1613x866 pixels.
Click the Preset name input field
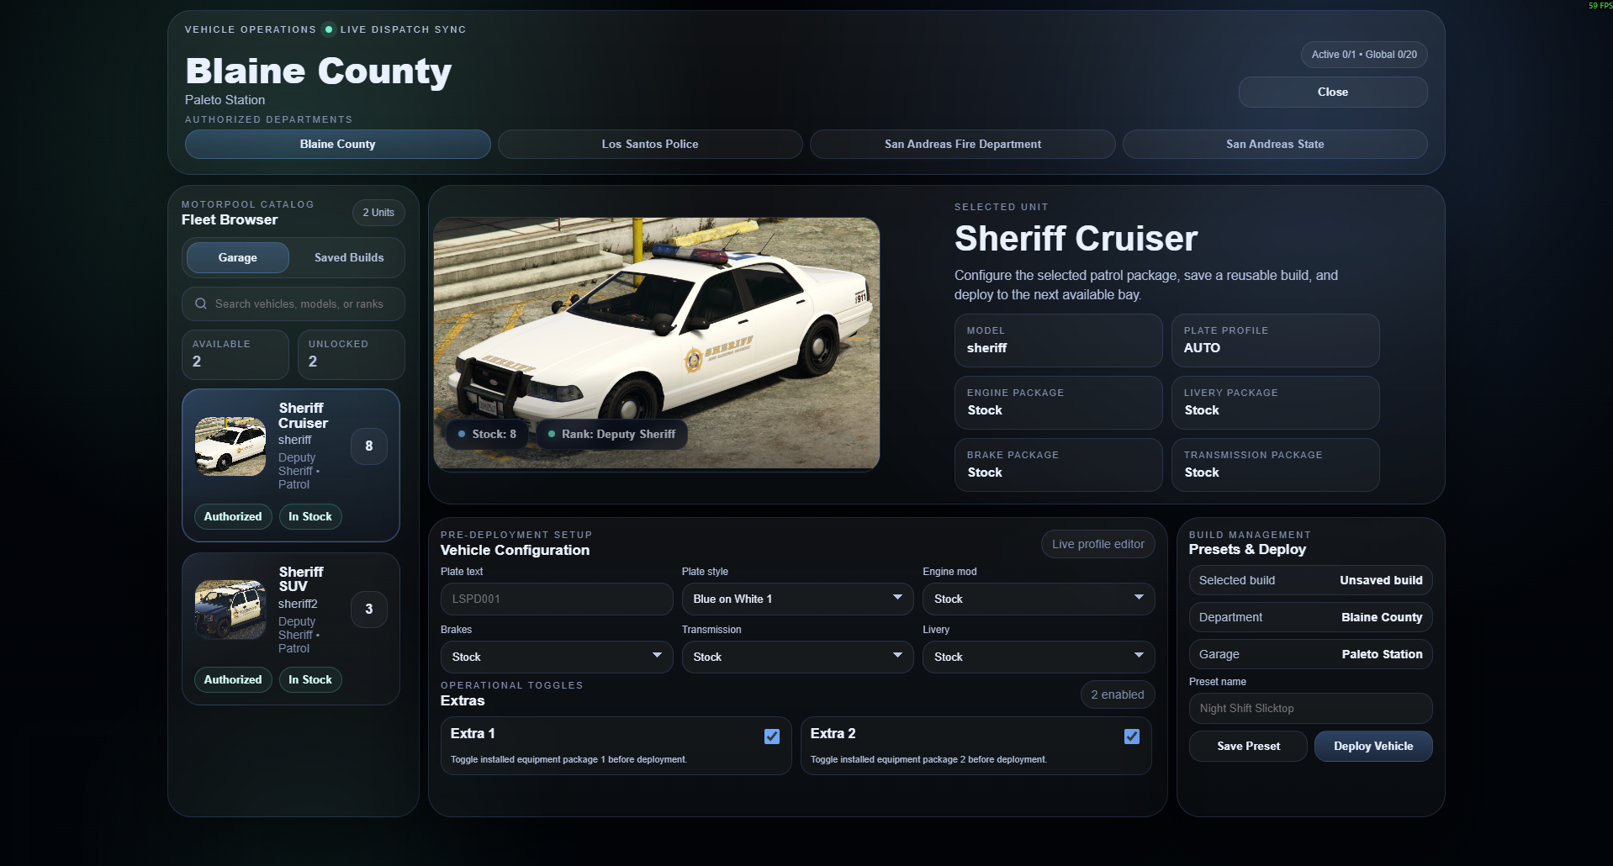(x=1309, y=708)
